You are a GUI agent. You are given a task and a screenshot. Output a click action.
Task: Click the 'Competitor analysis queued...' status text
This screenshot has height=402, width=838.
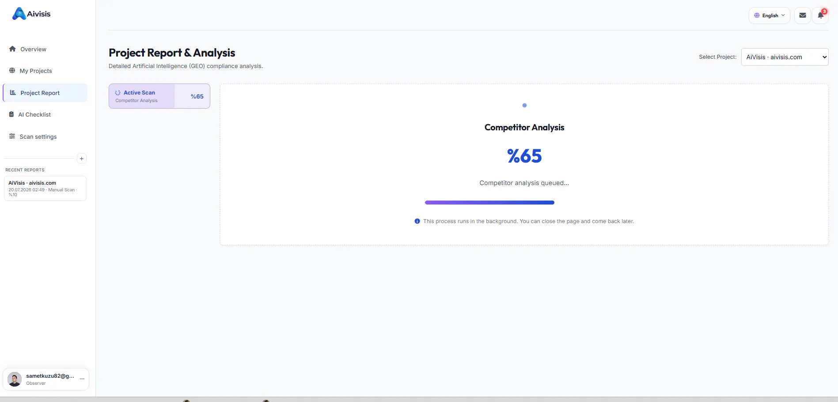click(x=524, y=183)
